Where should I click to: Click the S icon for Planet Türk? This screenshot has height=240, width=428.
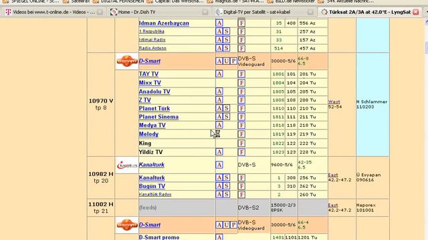[x=226, y=108]
